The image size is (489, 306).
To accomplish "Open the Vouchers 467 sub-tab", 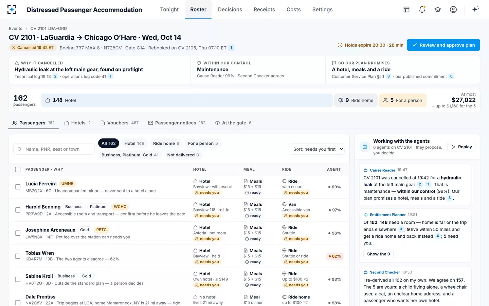I will 120,123.
